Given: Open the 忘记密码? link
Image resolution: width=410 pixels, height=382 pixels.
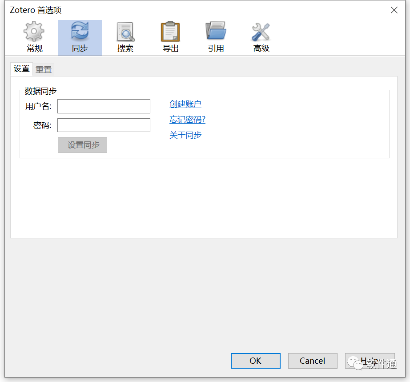Looking at the screenshot, I should point(188,120).
